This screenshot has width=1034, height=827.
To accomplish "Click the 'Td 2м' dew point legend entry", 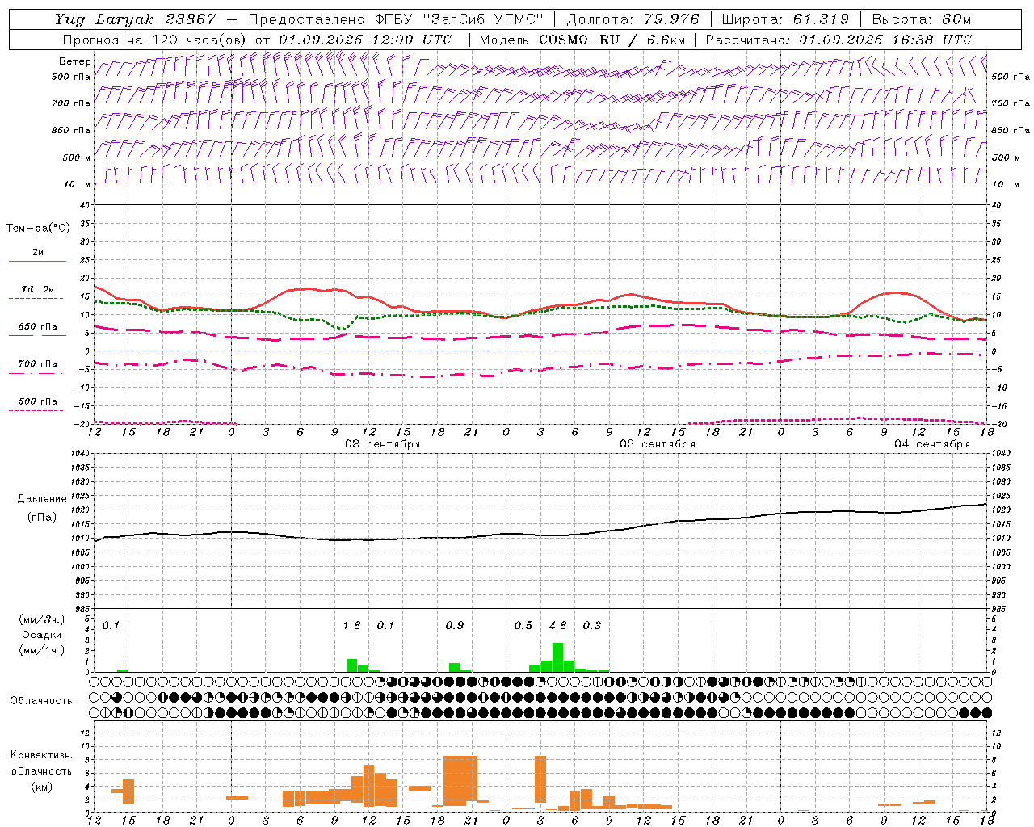I will 38,289.
